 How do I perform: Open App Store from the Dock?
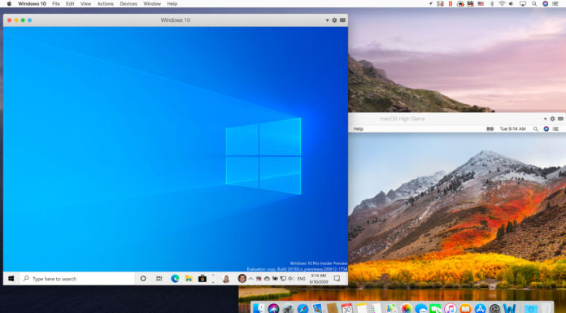(x=480, y=309)
